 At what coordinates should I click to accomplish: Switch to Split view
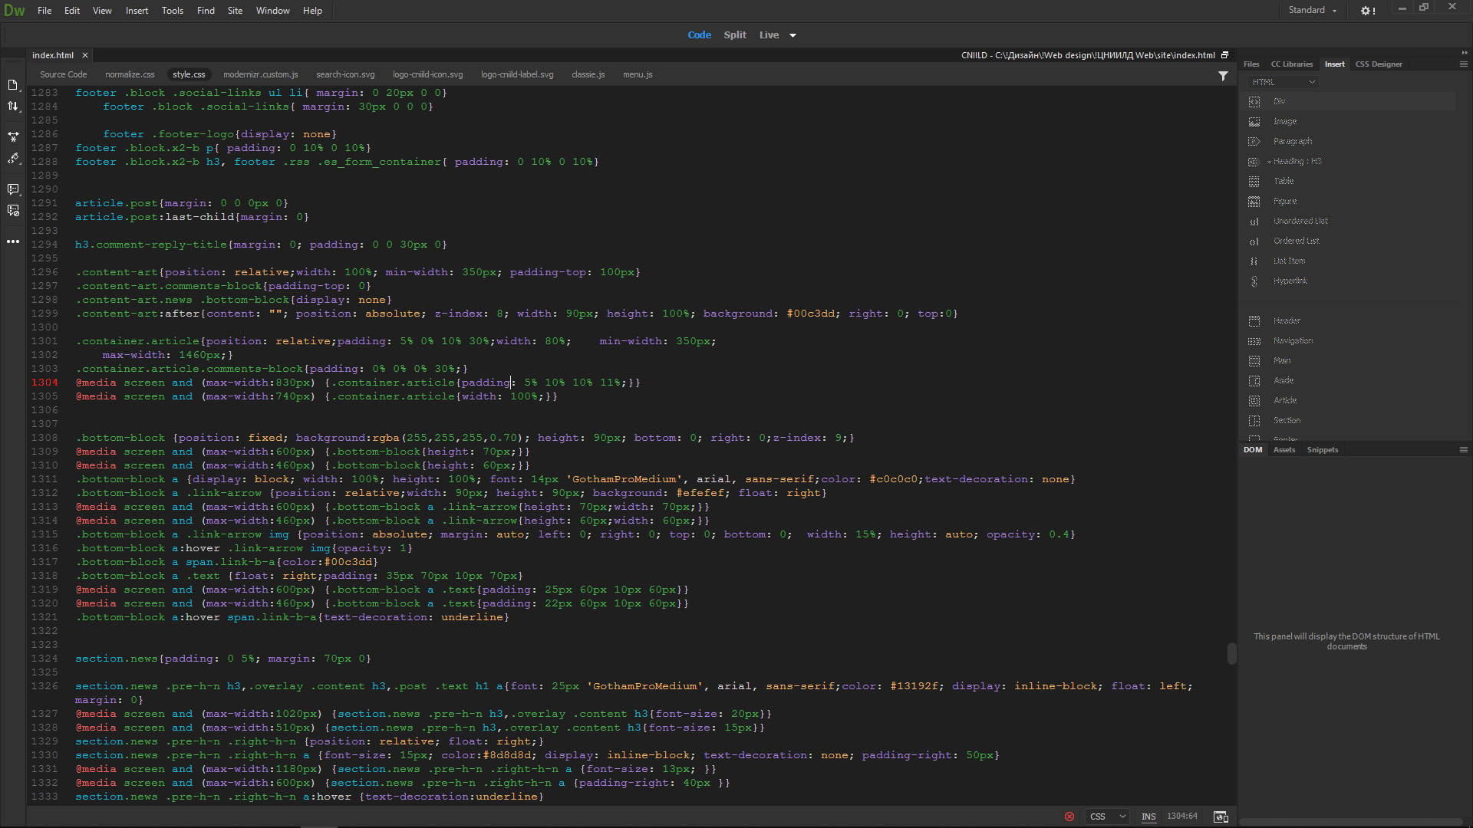click(x=735, y=35)
